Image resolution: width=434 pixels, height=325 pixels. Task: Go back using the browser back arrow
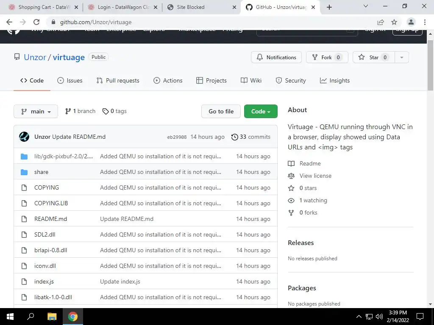coord(9,22)
